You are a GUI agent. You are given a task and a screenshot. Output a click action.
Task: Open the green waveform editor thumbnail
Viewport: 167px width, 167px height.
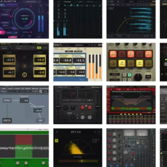point(24,148)
